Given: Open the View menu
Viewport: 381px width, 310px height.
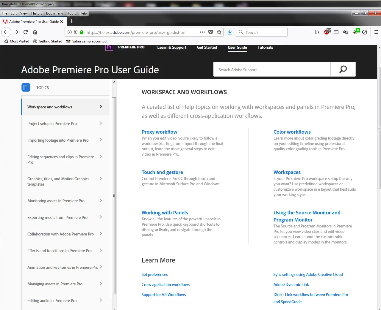Looking at the screenshot, I should coord(24,13).
